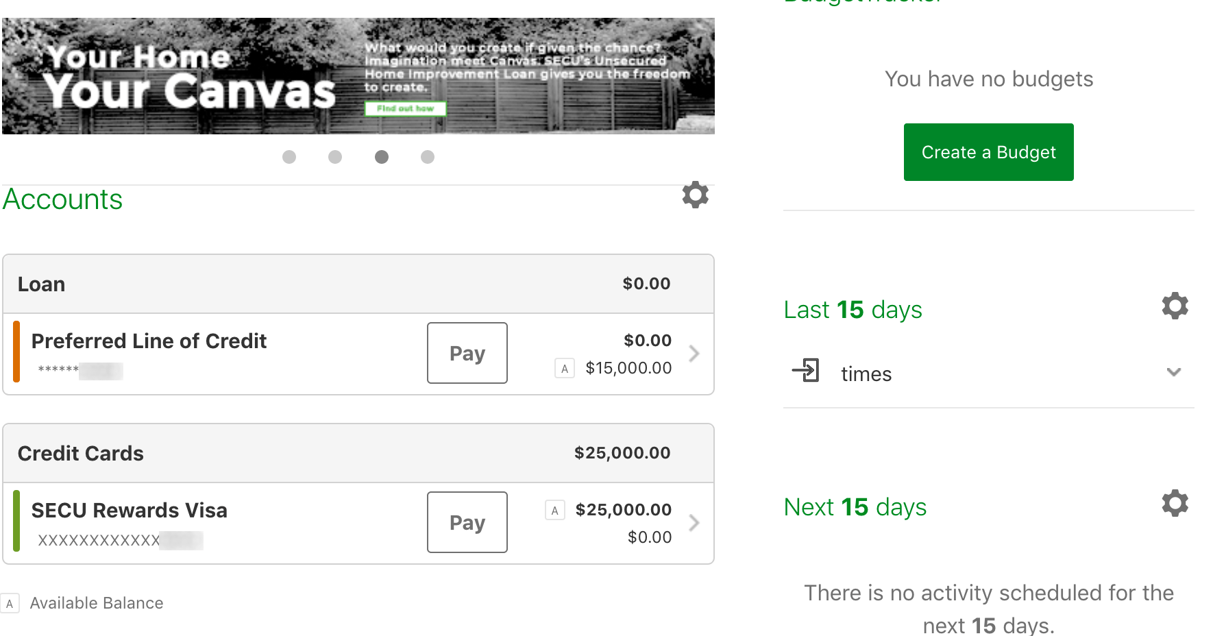Viewport: 1213px width, 636px height.
Task: Expand the times activity row
Action: [1173, 372]
